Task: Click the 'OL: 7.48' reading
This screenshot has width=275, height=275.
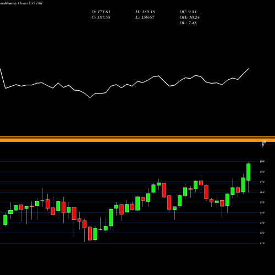Action: point(188,23)
